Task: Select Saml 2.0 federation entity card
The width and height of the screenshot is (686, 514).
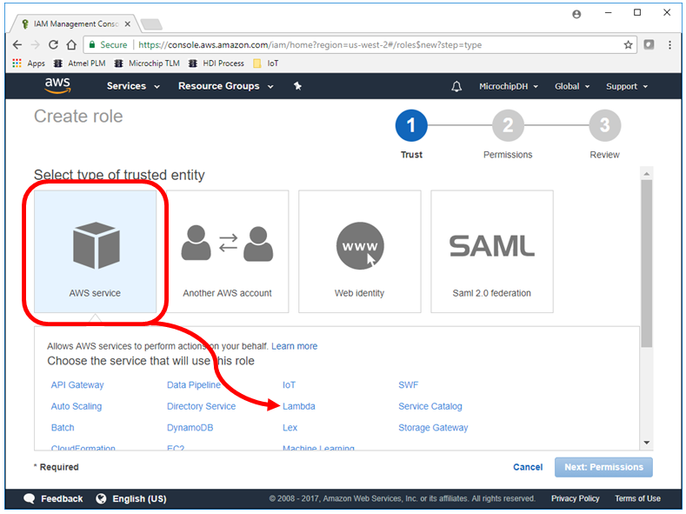Action: click(x=492, y=251)
